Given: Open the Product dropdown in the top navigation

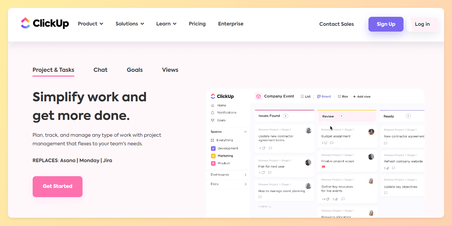Looking at the screenshot, I should click(90, 24).
